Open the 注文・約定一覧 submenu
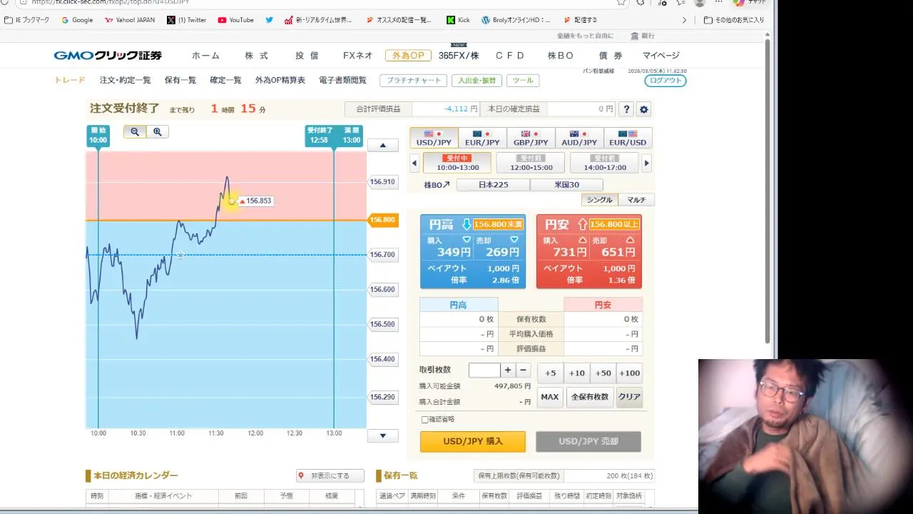Image resolution: width=913 pixels, height=514 pixels. coord(125,81)
